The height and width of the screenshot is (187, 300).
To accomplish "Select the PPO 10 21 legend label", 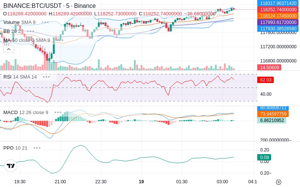I will 15,148.
